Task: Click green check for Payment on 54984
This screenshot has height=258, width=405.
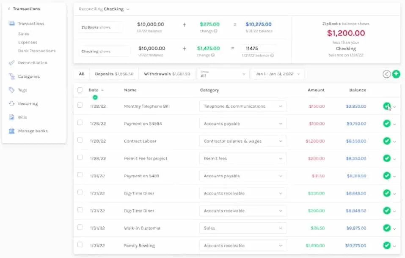Action: (x=387, y=123)
